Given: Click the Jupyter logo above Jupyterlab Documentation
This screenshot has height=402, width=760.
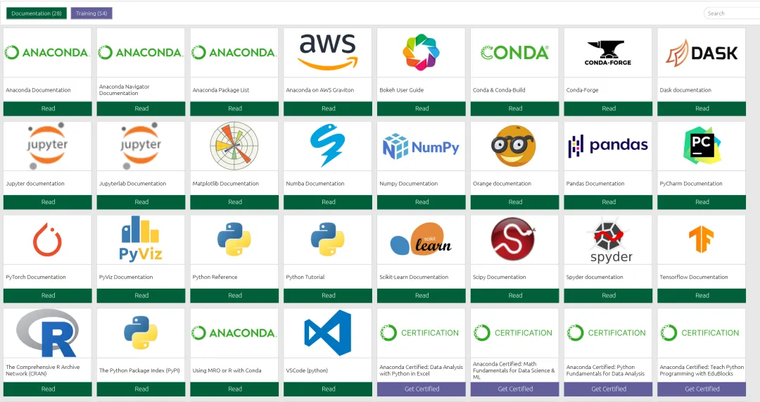Looking at the screenshot, I should (x=141, y=146).
